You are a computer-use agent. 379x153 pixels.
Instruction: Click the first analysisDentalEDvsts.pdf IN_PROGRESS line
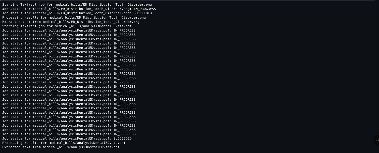tap(69, 30)
